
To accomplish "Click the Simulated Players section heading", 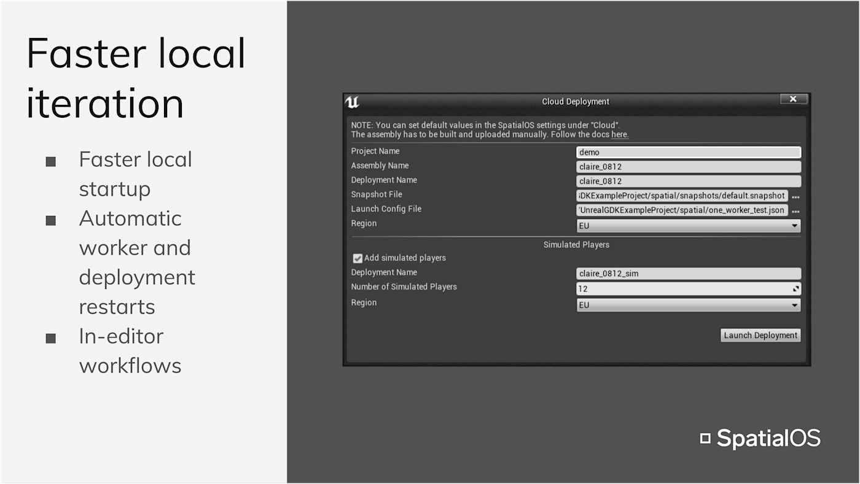I will coord(576,245).
